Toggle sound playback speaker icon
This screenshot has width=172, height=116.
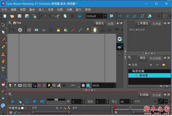(x=35, y=101)
